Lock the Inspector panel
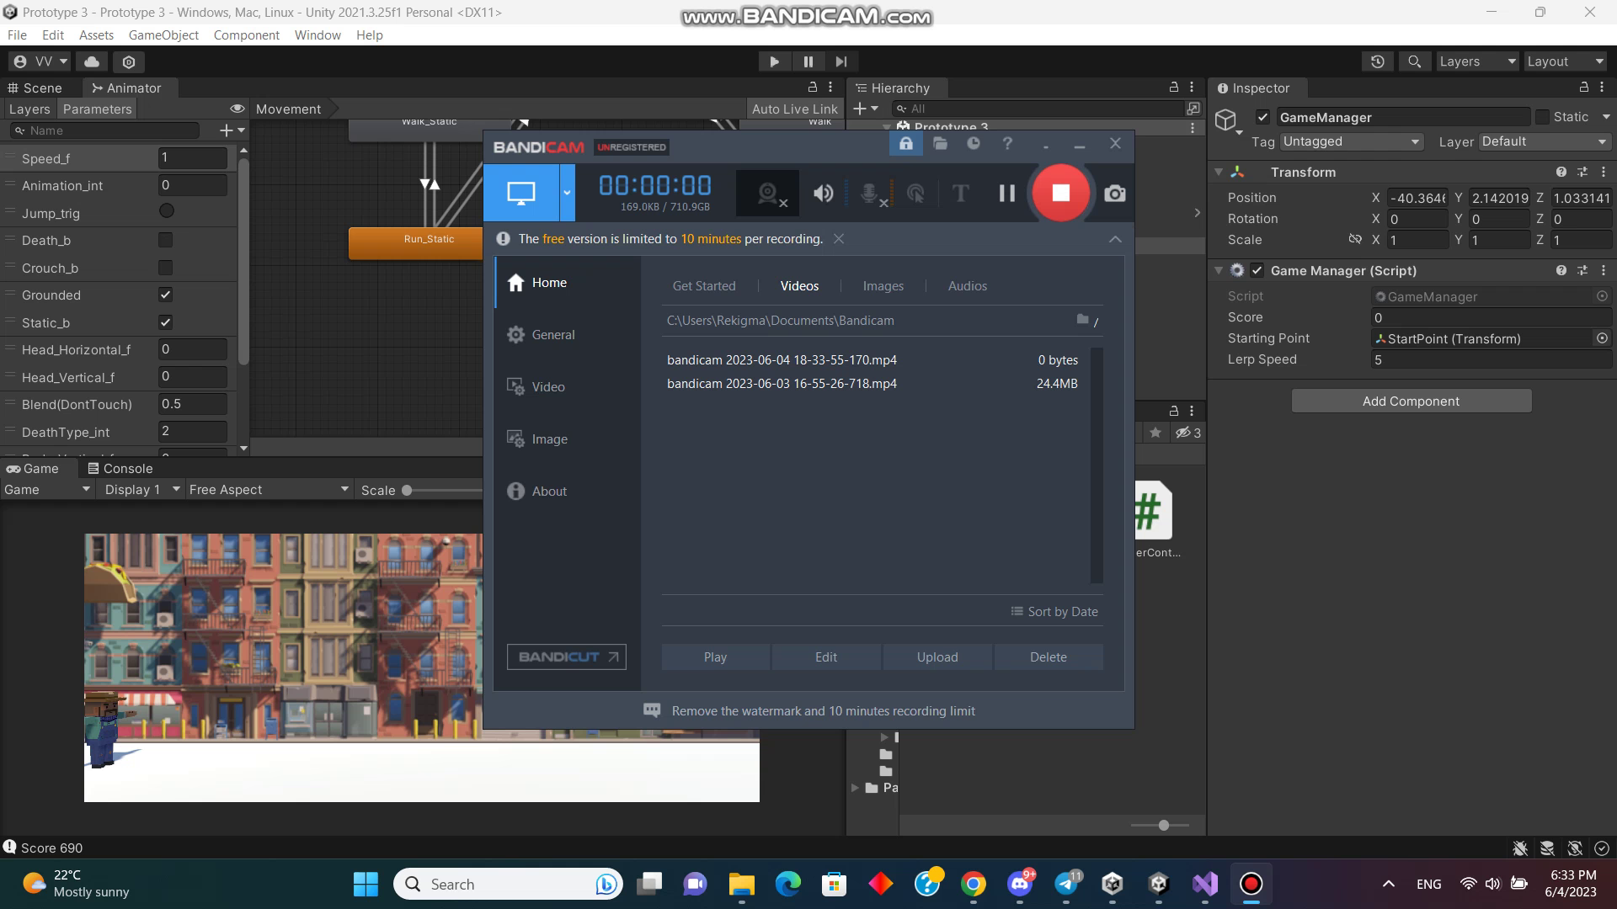Screen dimensions: 1617x909 1583,88
